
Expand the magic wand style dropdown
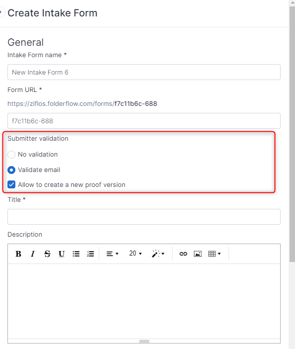point(158,254)
